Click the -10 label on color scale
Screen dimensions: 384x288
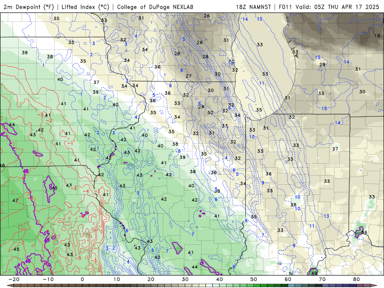[x=48, y=279]
